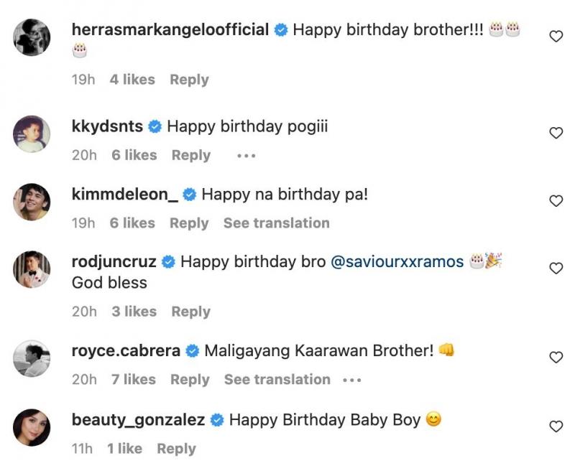The width and height of the screenshot is (575, 471).
Task: Reply to rodjuncruz's comment
Action: pos(191,312)
